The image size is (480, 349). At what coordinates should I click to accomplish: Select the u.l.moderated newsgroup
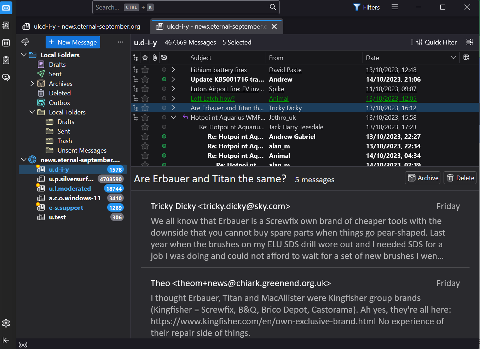tap(70, 189)
